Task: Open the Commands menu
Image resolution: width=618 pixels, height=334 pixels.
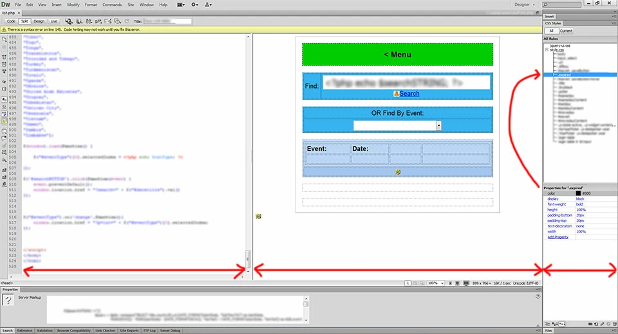Action: click(112, 4)
